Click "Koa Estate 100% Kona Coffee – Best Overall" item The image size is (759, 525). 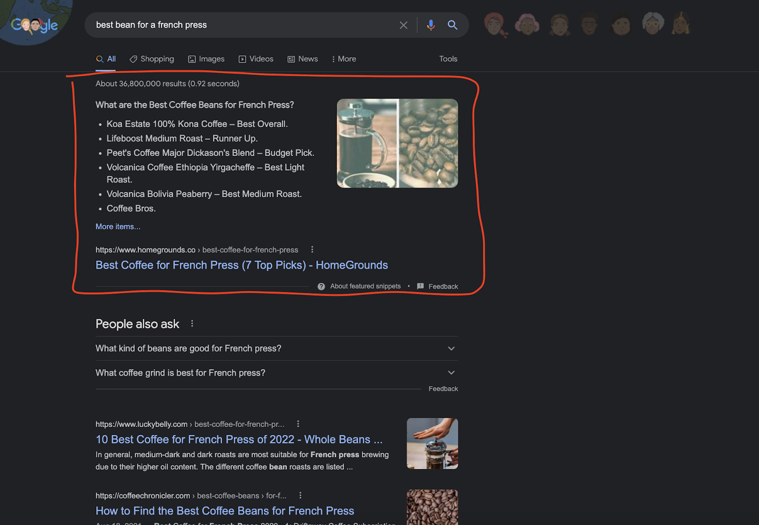[197, 124]
